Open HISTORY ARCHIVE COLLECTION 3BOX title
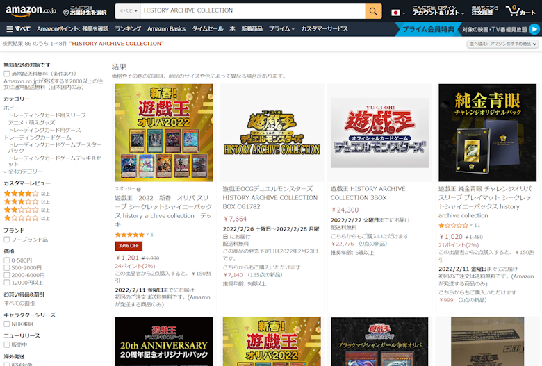Screen dimensions: 542x366 (368, 193)
